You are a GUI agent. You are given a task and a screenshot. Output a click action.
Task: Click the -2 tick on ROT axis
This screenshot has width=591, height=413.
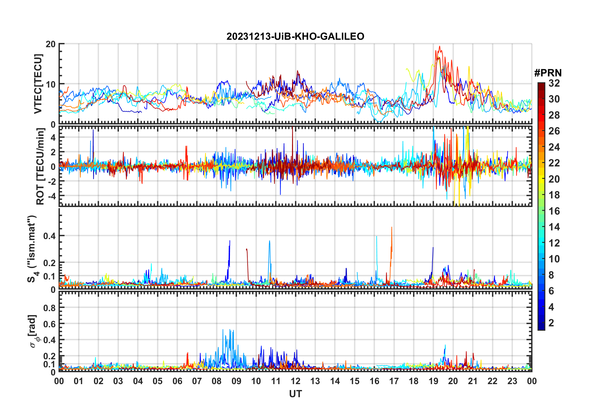coord(51,181)
